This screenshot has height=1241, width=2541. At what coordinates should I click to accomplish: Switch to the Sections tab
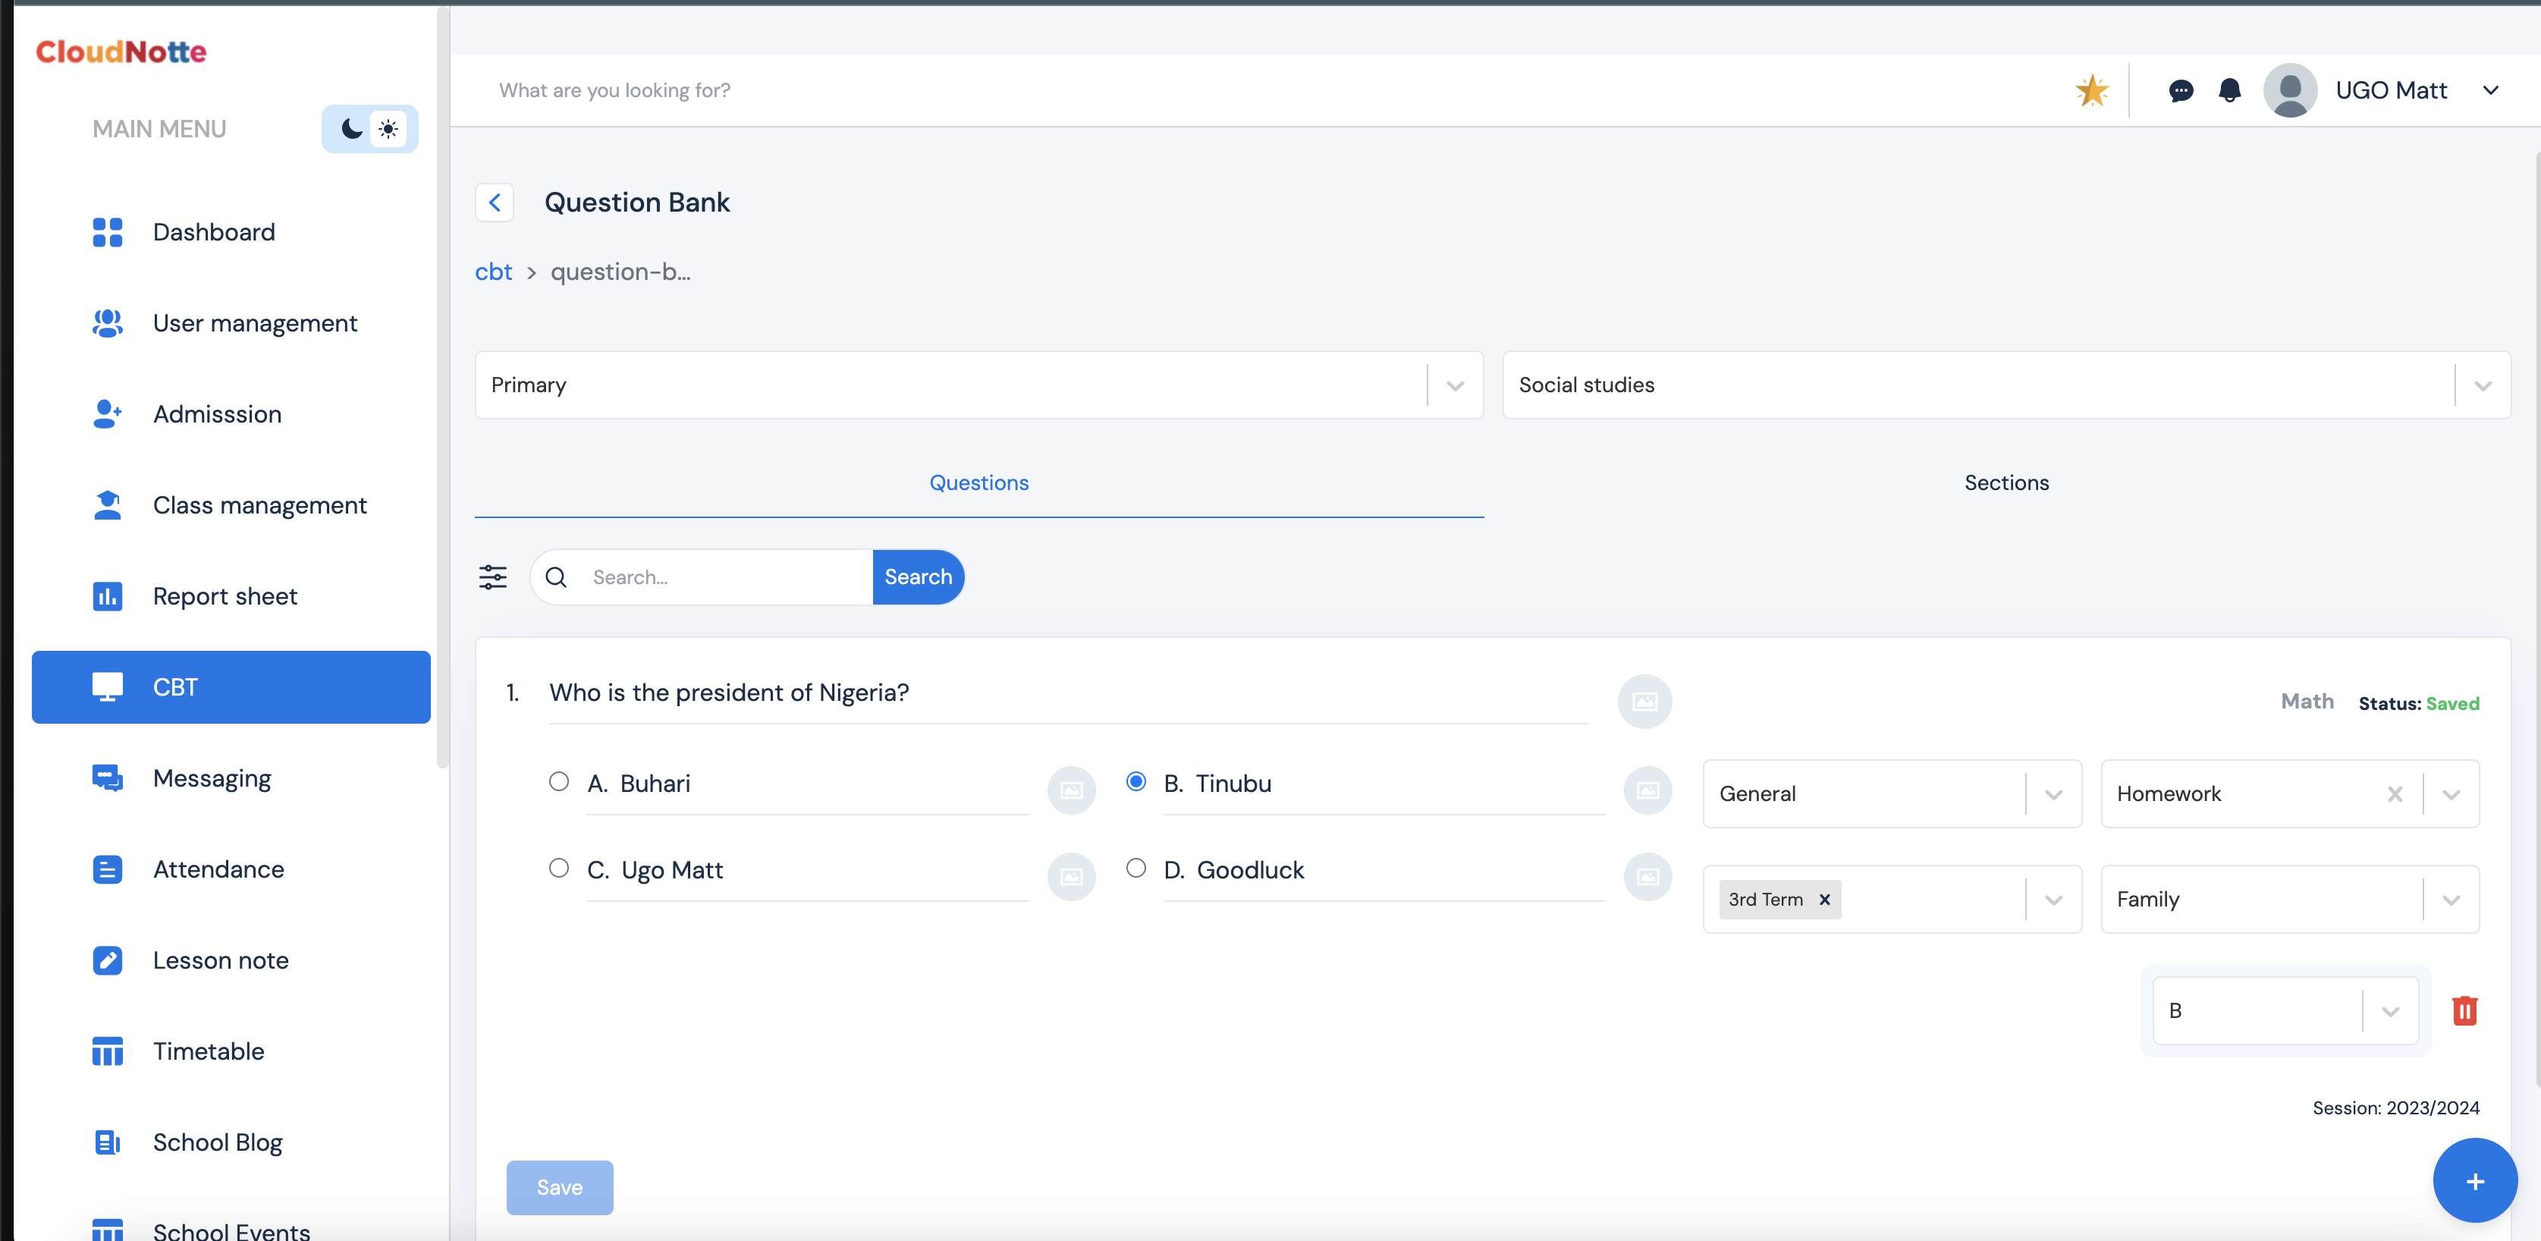(2005, 482)
